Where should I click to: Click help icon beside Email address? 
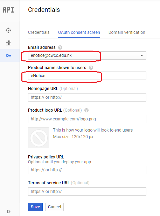tap(60, 47)
